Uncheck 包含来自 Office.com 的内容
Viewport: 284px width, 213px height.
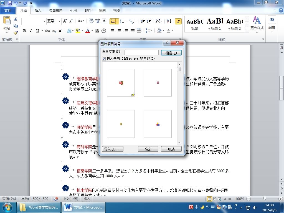pos(104,59)
